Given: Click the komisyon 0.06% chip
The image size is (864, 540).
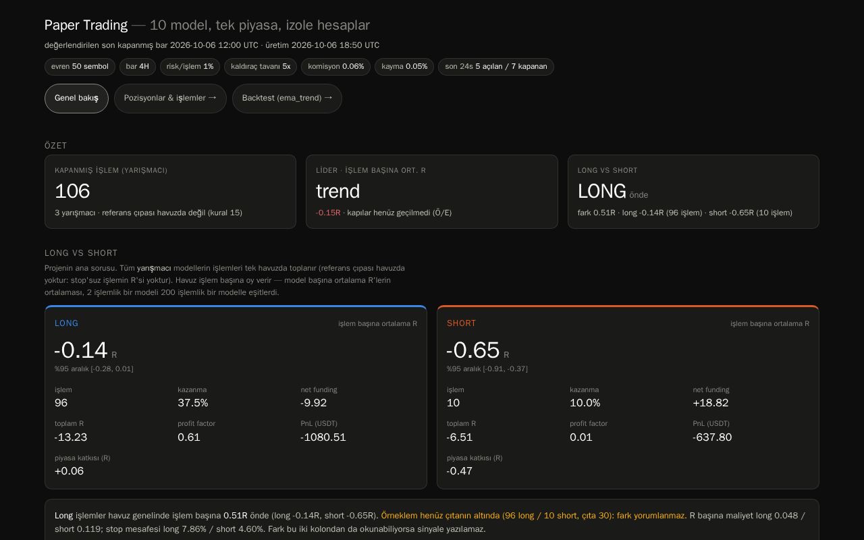Looking at the screenshot, I should pos(335,67).
